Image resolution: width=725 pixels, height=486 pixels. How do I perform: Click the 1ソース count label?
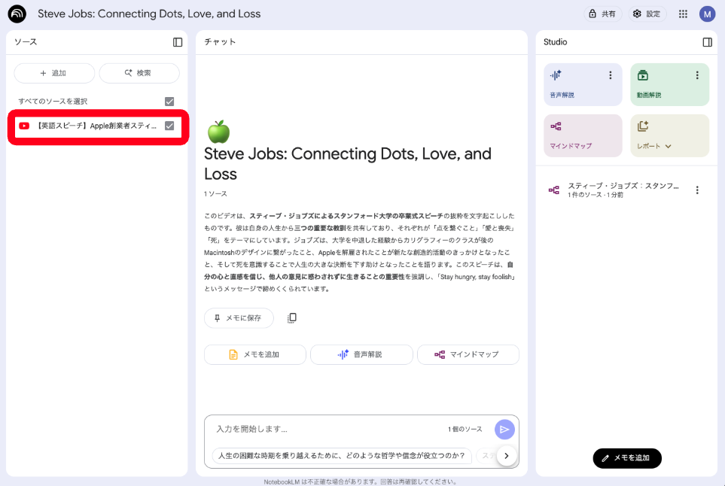215,194
